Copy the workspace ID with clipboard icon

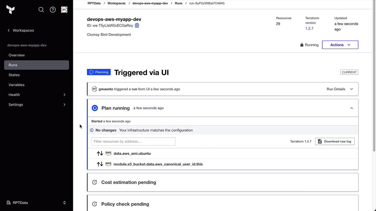pos(137,25)
